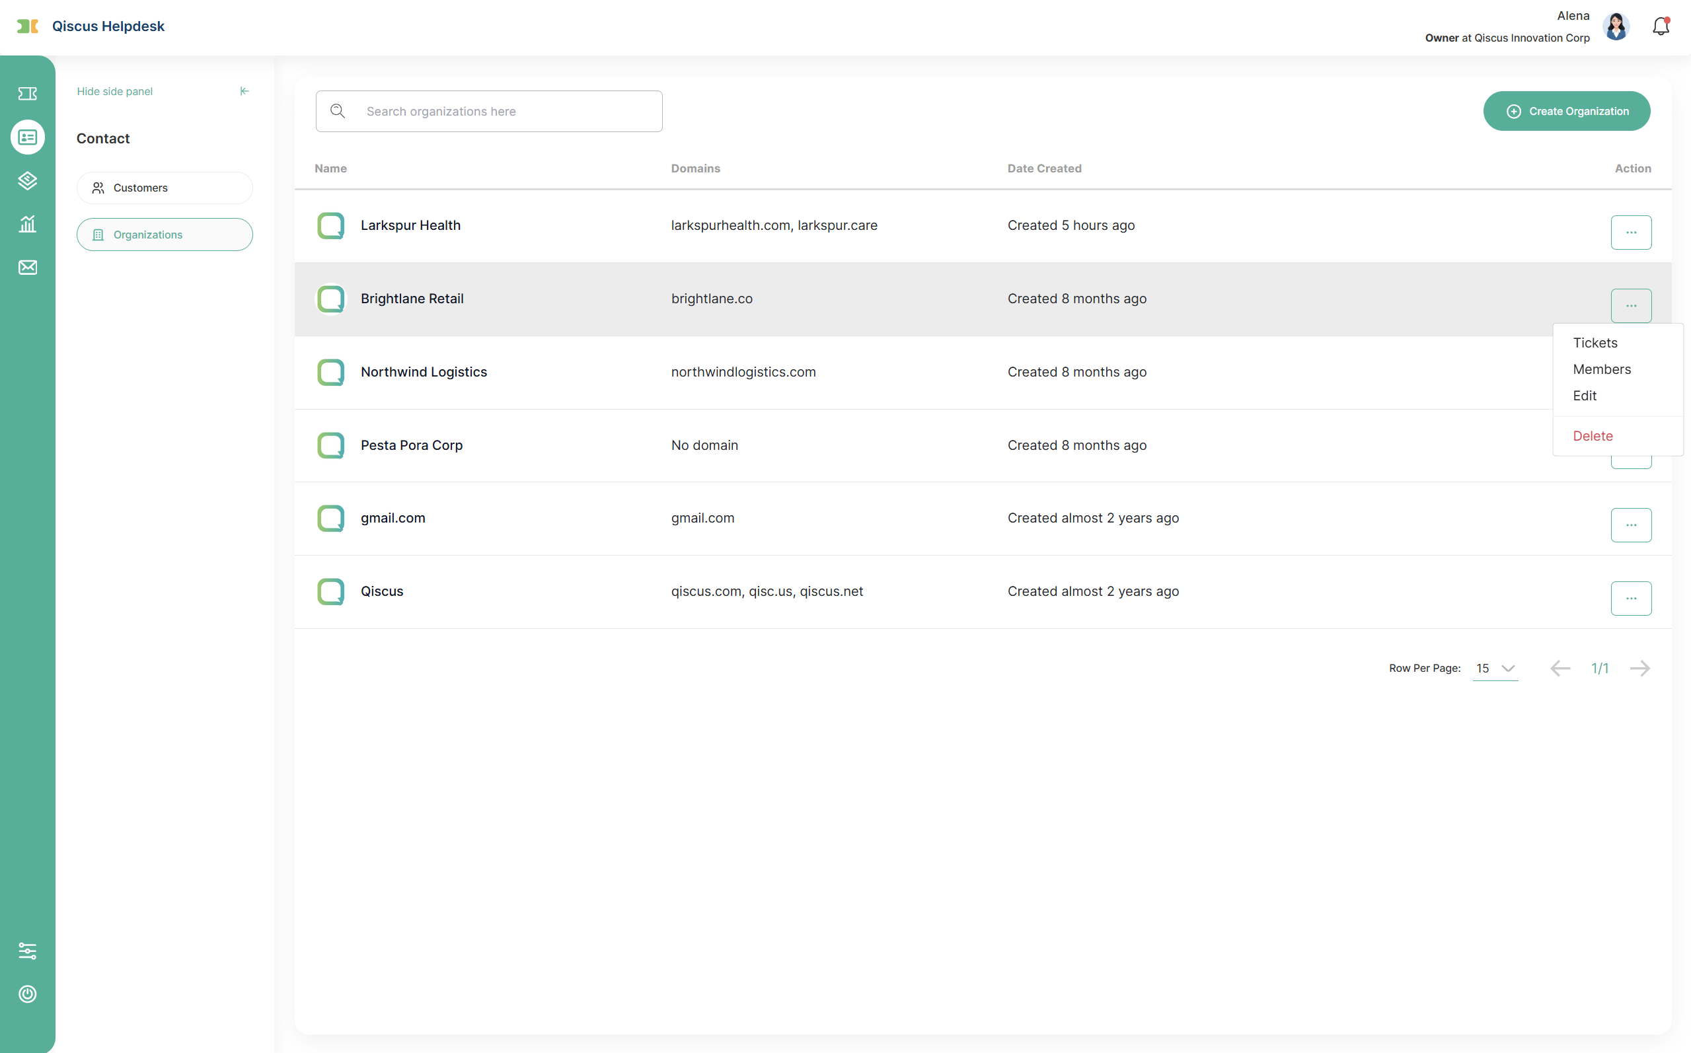Open the analytics chart icon in sidebar
Screen dimensions: 1691x1053
pyautogui.click(x=27, y=224)
